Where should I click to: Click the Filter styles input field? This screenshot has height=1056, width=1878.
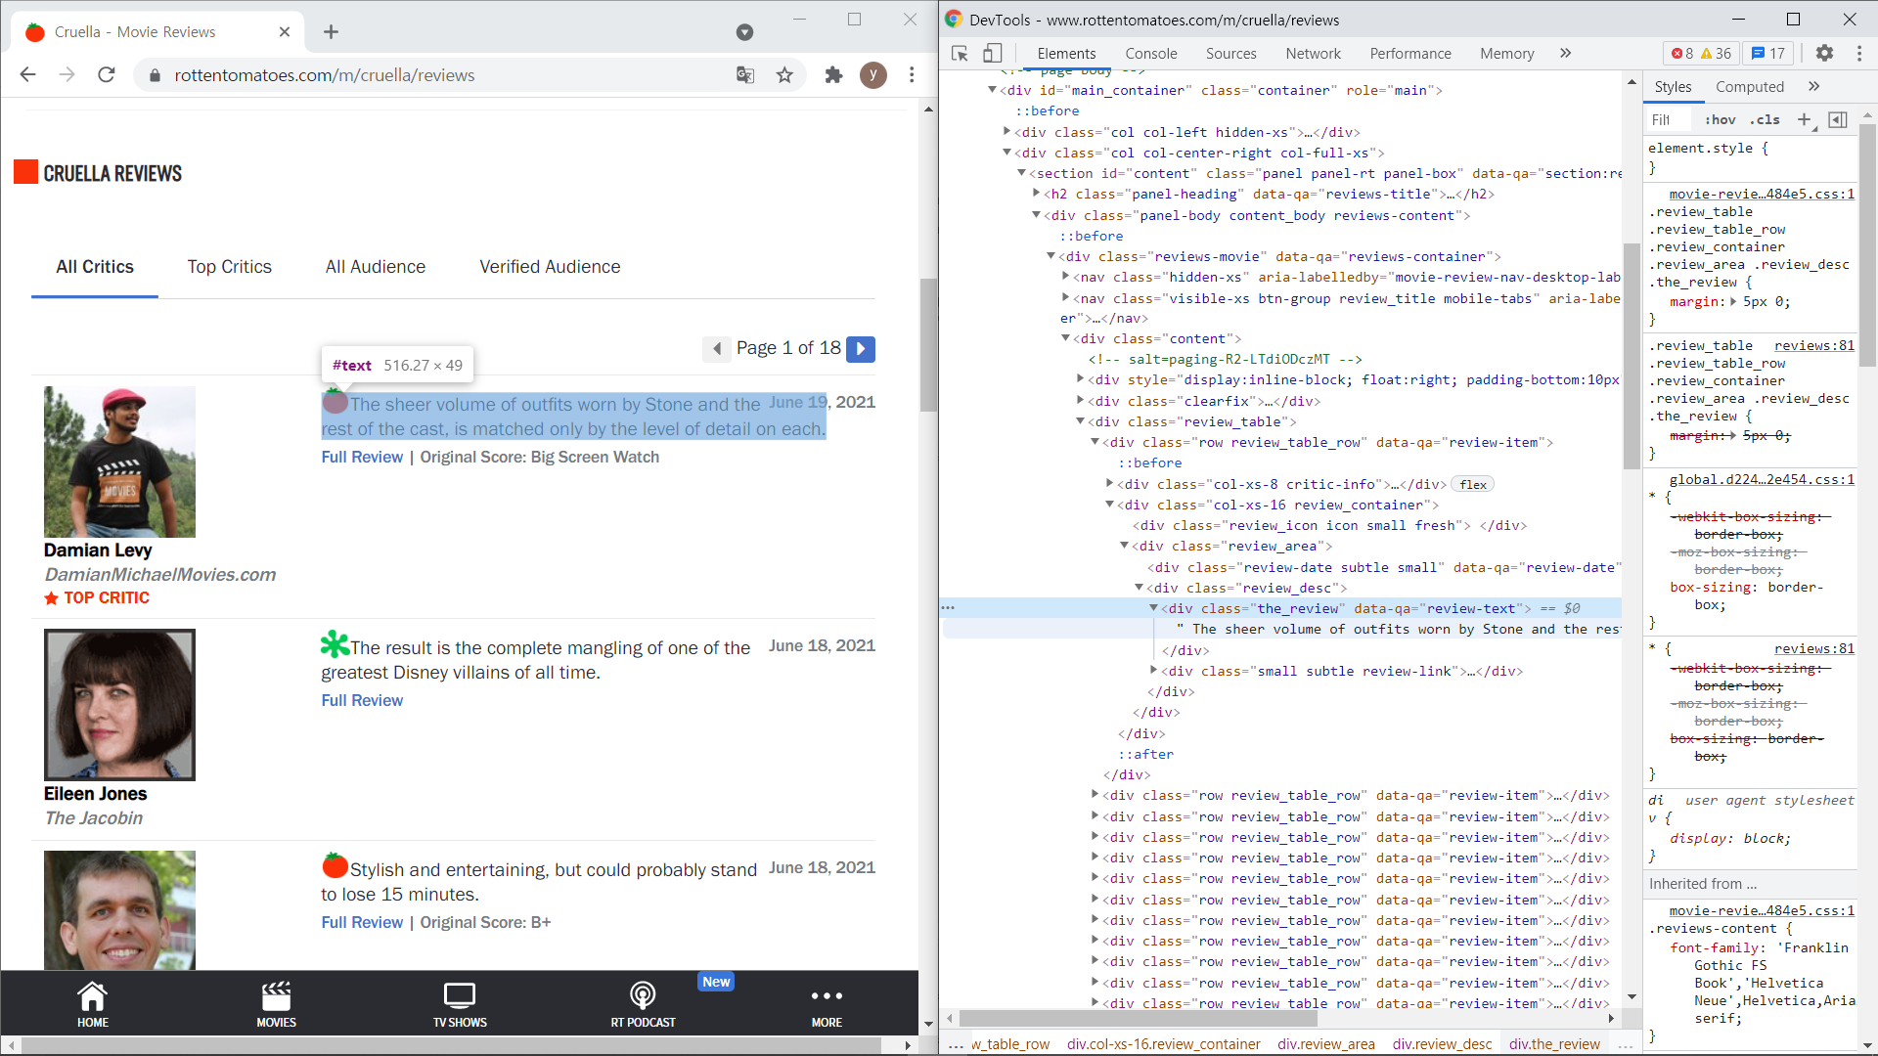pyautogui.click(x=1668, y=120)
